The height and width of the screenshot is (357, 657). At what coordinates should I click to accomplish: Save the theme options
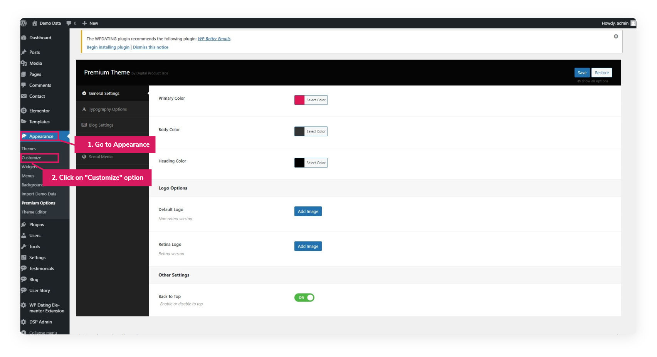(582, 73)
